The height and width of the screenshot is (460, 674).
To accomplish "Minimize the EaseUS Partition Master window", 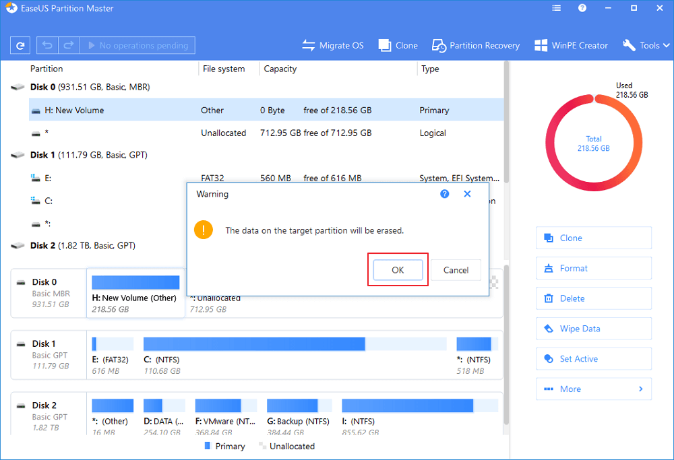I will pyautogui.click(x=608, y=8).
